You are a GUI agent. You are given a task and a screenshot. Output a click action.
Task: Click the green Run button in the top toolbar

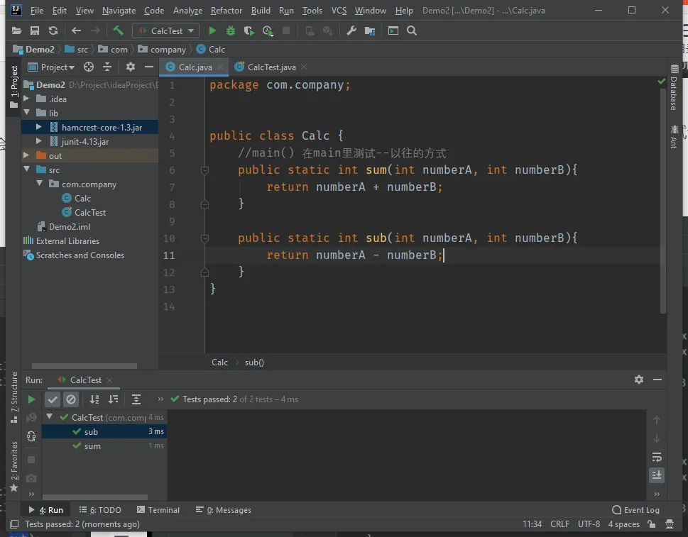[x=212, y=31]
